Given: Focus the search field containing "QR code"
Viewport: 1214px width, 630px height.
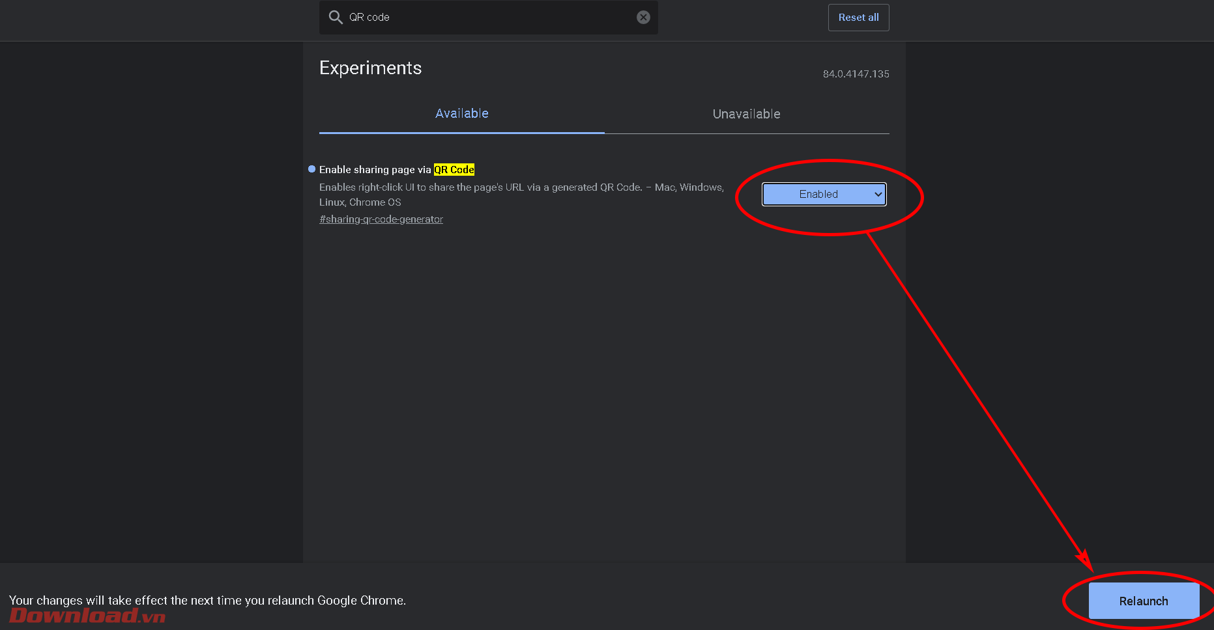Looking at the screenshot, I should (489, 18).
